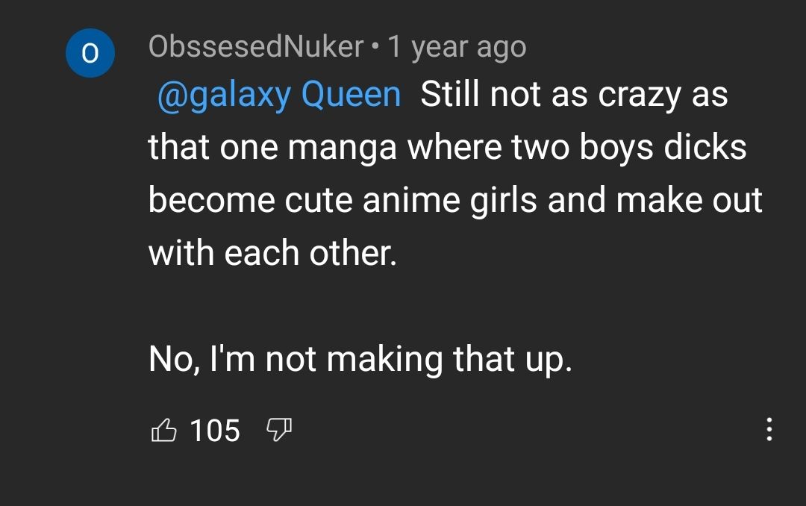Viewport: 806px width, 506px height.
Task: Click the line starting 'that one manga where'
Action: (447, 148)
